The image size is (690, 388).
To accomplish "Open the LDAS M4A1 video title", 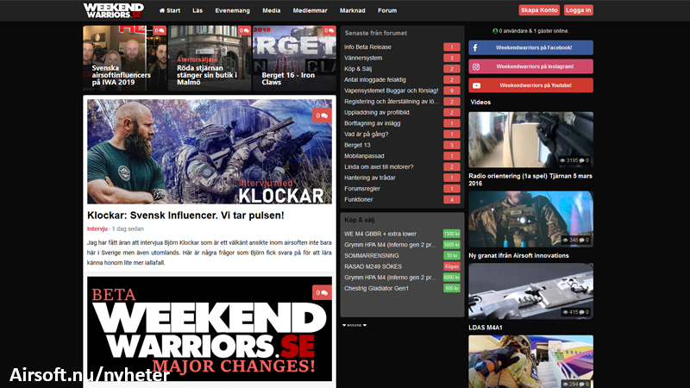I will pos(485,328).
